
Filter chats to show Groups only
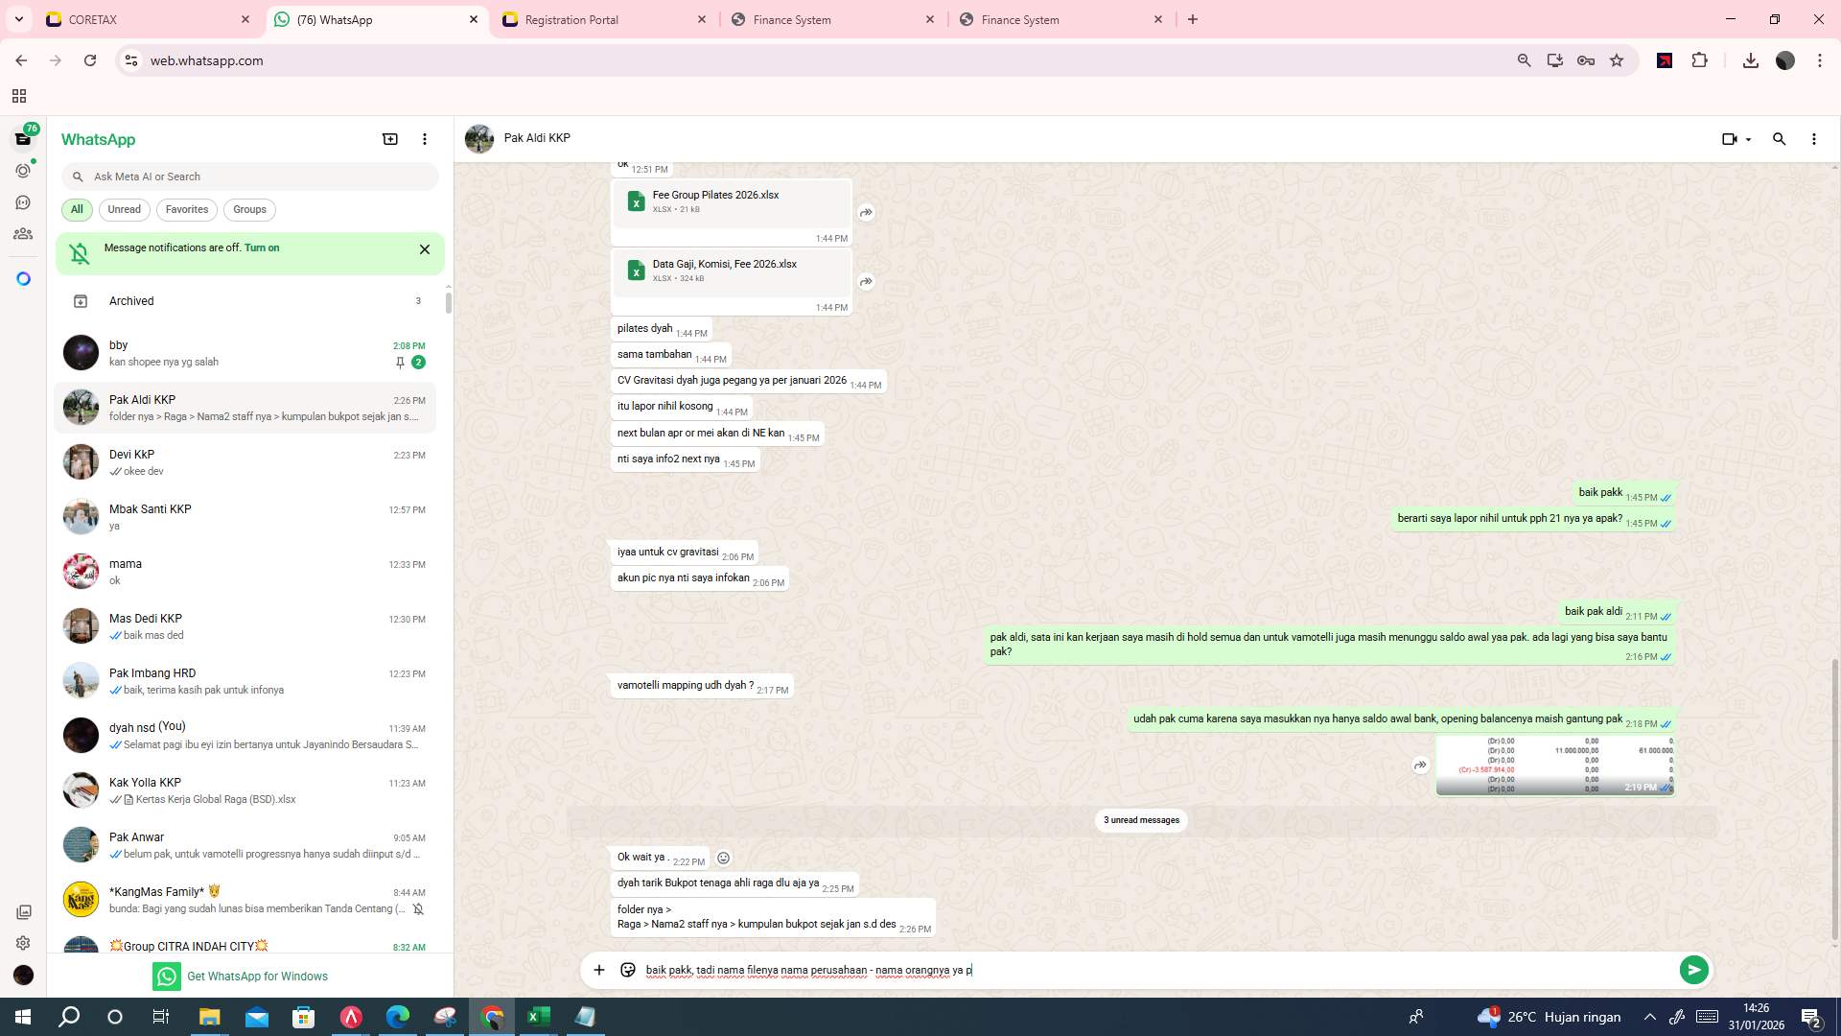point(249,209)
